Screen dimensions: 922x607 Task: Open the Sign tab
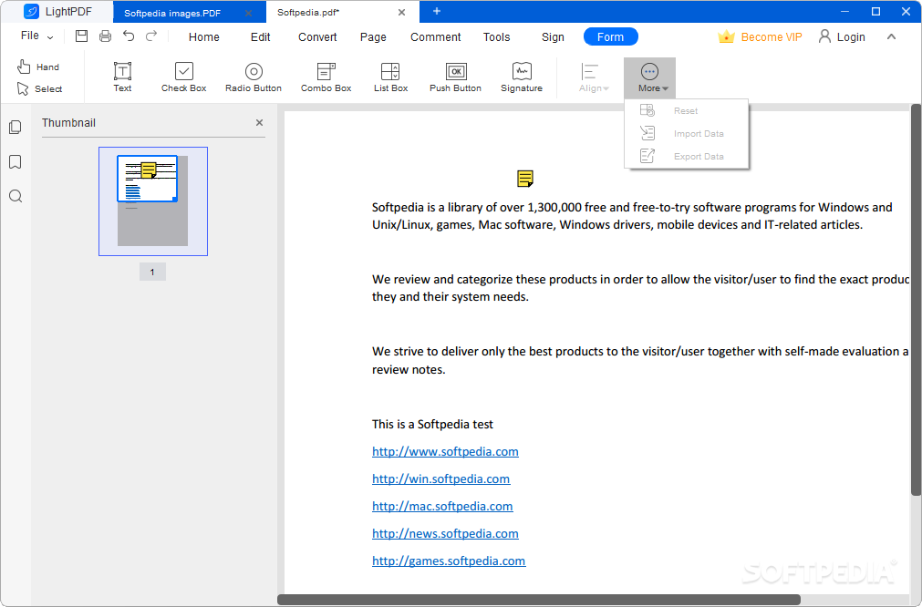553,37
